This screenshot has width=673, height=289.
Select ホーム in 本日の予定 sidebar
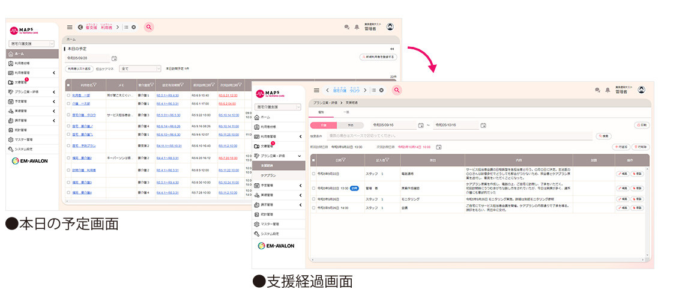click(32, 53)
